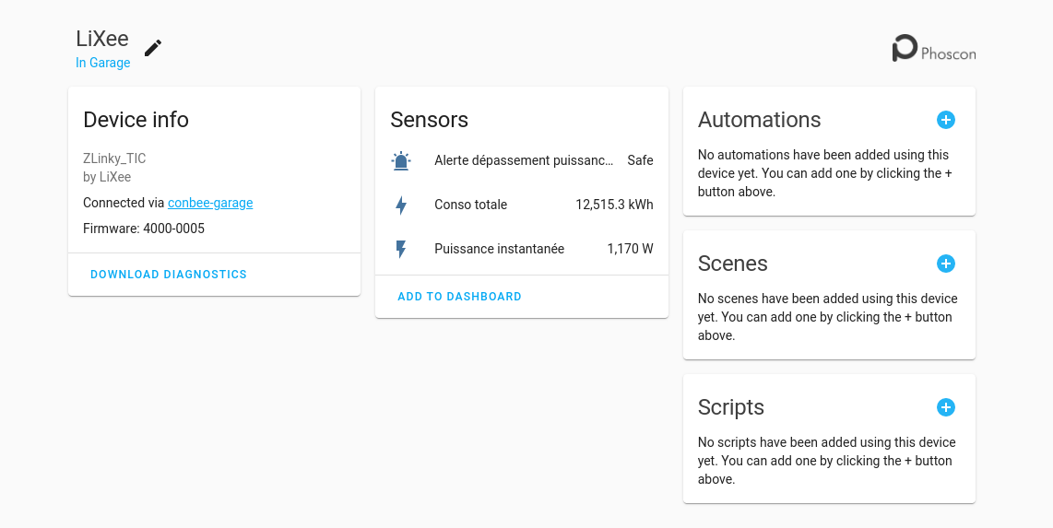
Task: Click the 1,170 W power reading
Action: coord(630,249)
